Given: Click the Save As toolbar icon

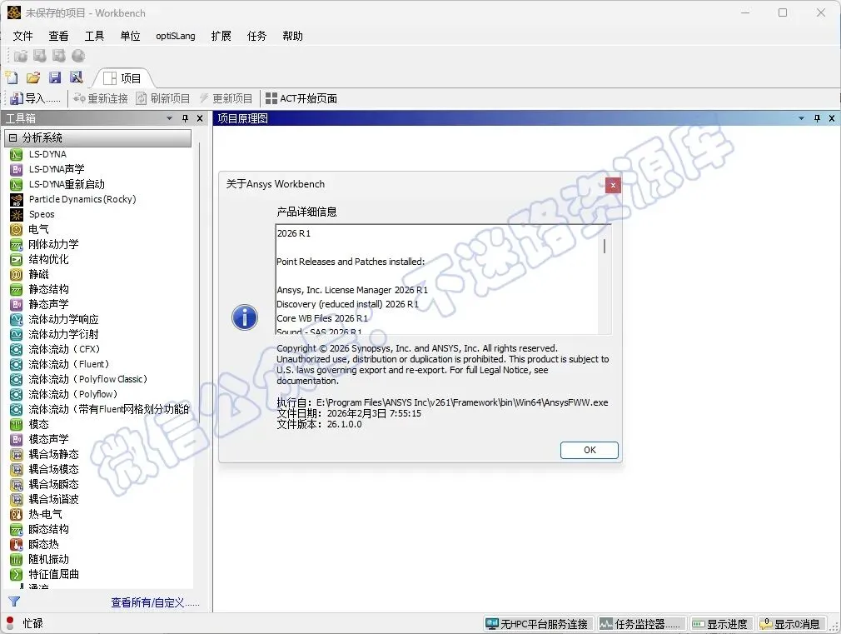Looking at the screenshot, I should (x=76, y=77).
